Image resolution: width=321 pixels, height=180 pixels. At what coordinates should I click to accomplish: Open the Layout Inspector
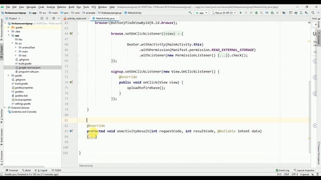[304, 170]
